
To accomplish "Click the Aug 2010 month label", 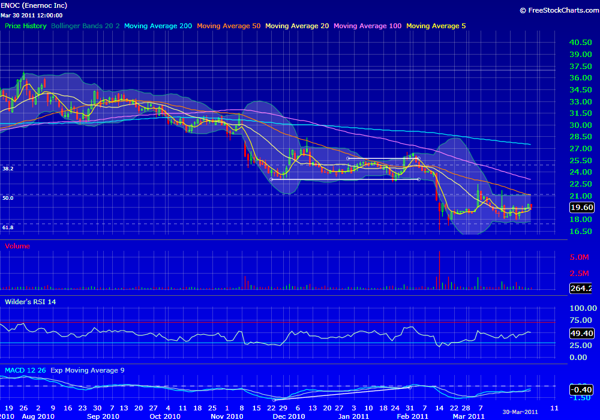I will (x=38, y=416).
